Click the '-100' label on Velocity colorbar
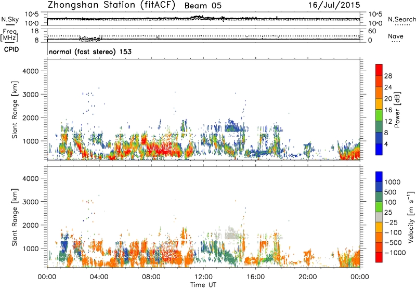 [x=393, y=232]
